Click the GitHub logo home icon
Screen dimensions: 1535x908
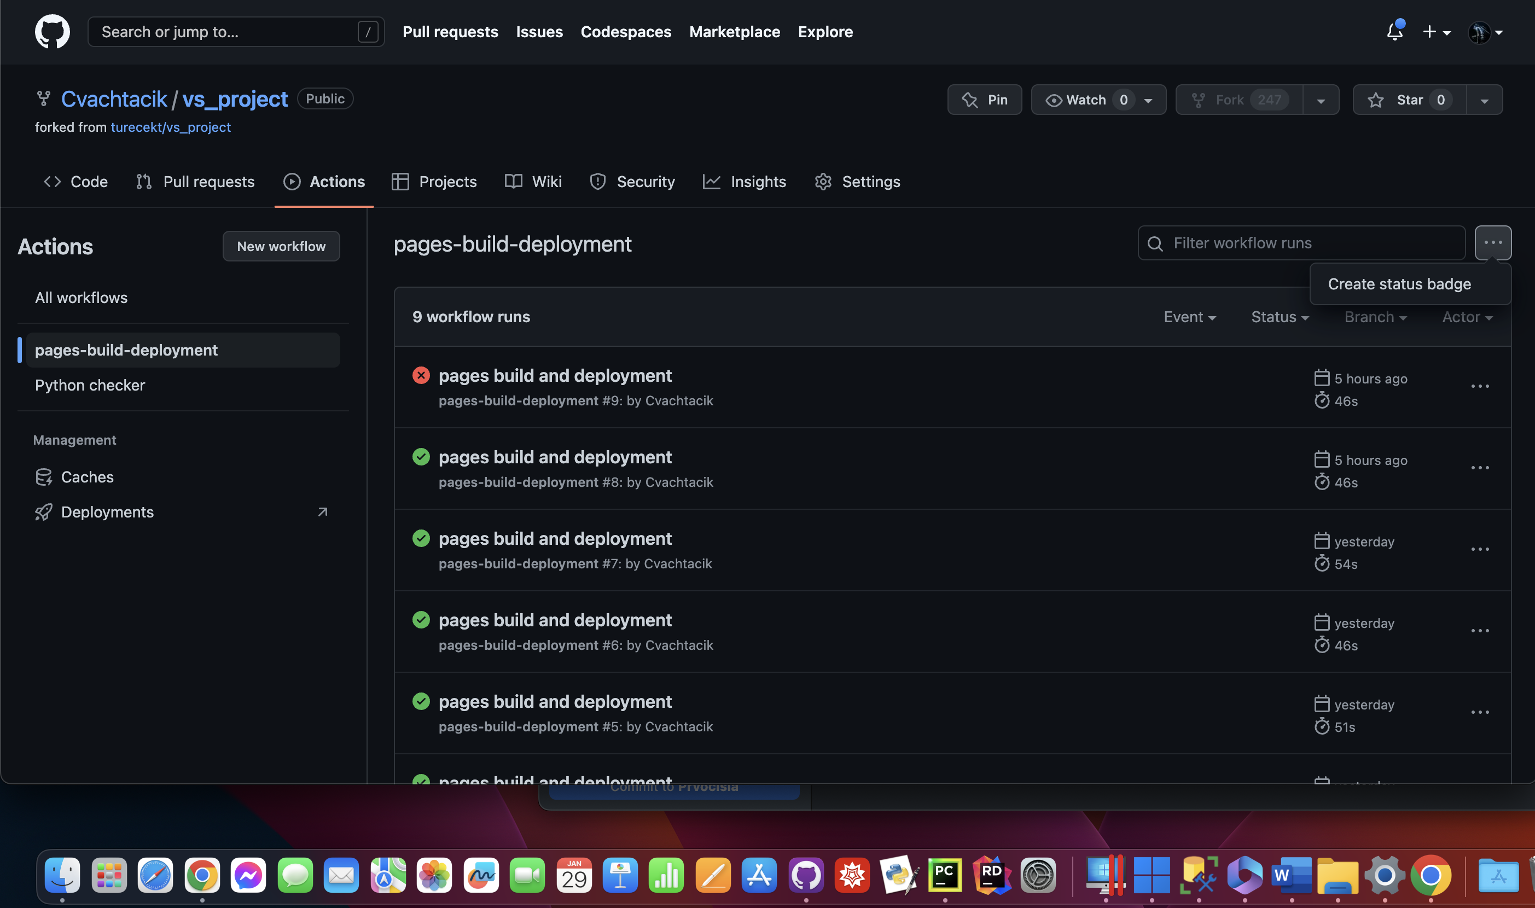(x=53, y=31)
